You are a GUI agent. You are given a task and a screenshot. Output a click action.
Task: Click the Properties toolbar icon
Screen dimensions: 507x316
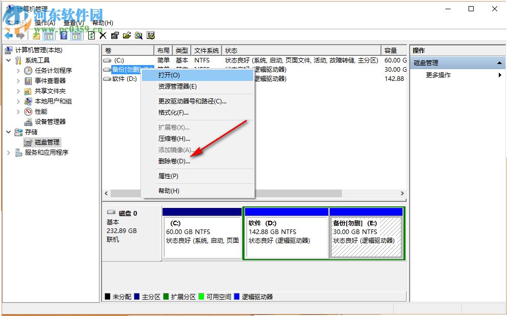(114, 35)
